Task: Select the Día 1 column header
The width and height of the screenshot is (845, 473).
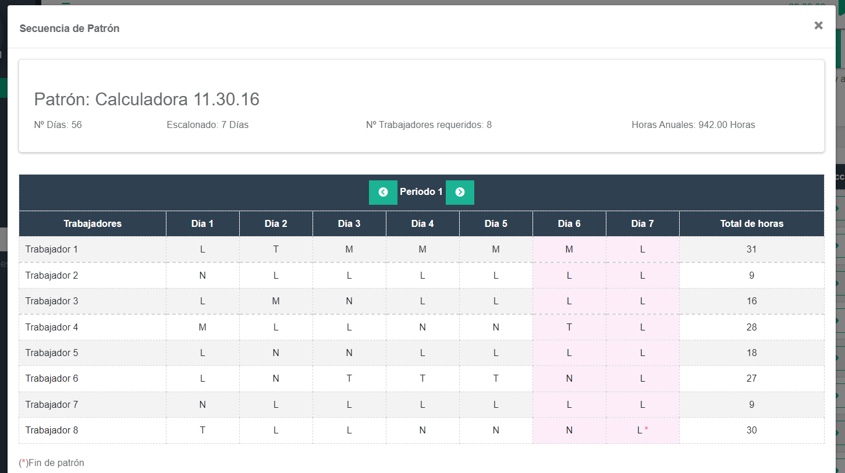Action: pos(203,223)
